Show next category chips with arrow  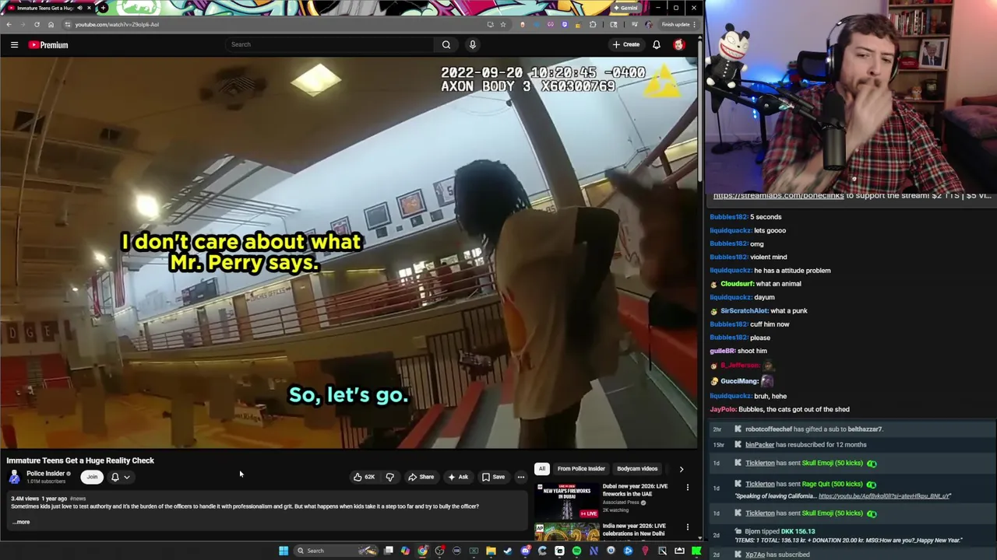[681, 469]
